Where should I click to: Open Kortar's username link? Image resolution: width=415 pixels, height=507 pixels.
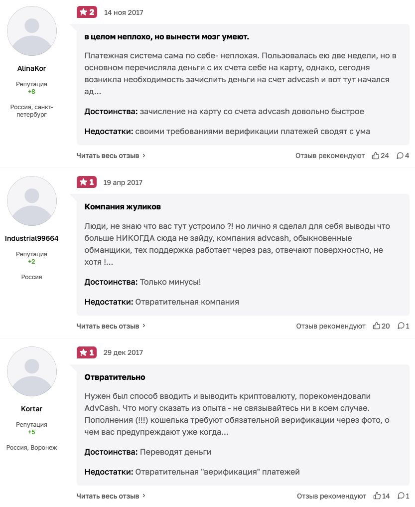[31, 409]
